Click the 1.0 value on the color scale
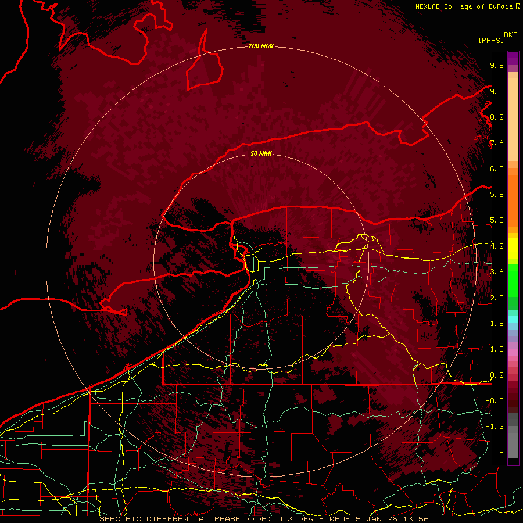 click(x=497, y=349)
